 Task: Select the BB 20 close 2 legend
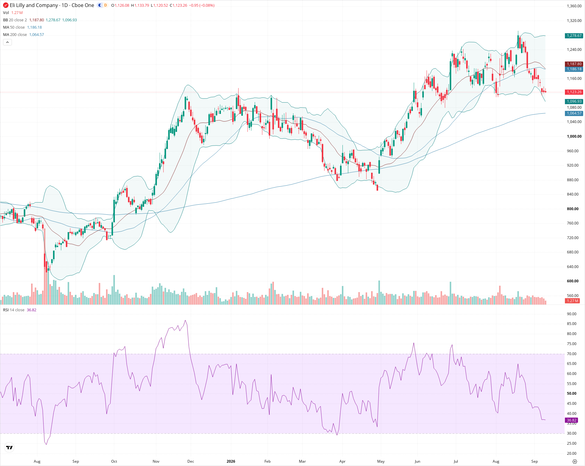click(x=15, y=20)
